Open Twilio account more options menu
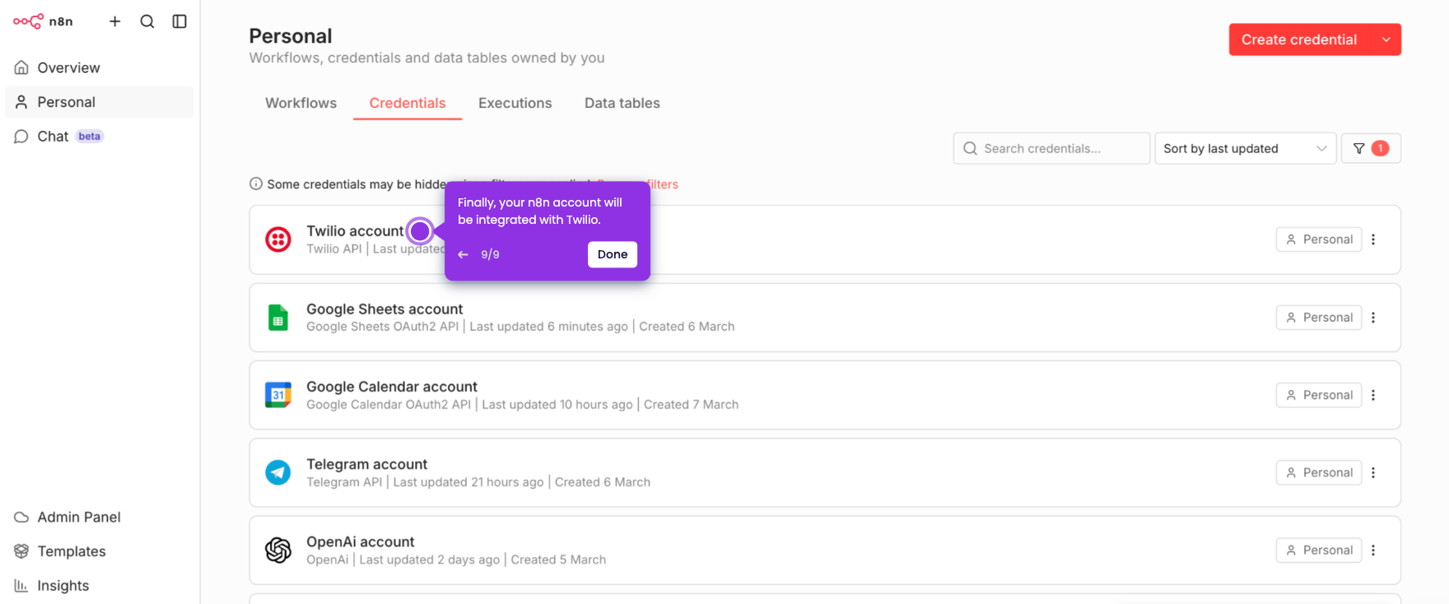Viewport: 1449px width, 604px height. [1373, 239]
